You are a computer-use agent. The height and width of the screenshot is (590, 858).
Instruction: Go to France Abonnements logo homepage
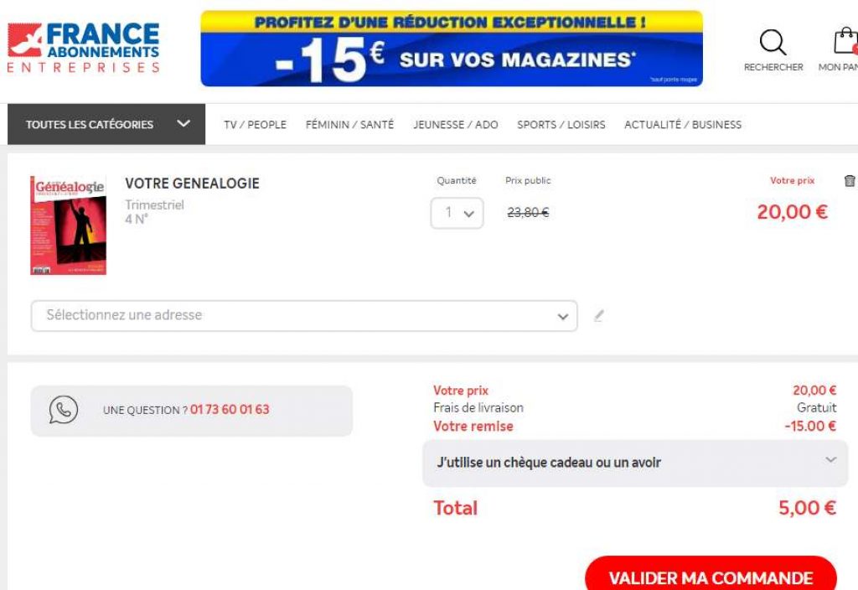[x=83, y=48]
